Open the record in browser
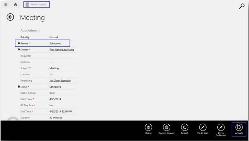This screenshot has width=249, height=141. pyautogui.click(x=166, y=129)
